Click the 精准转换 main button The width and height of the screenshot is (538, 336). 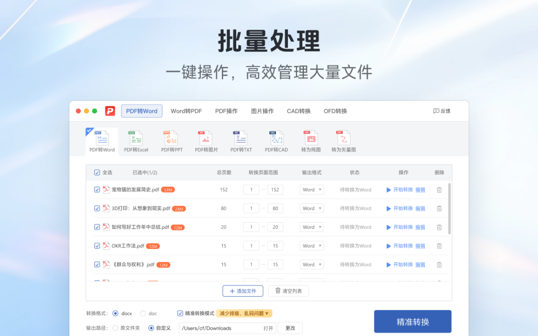(413, 322)
